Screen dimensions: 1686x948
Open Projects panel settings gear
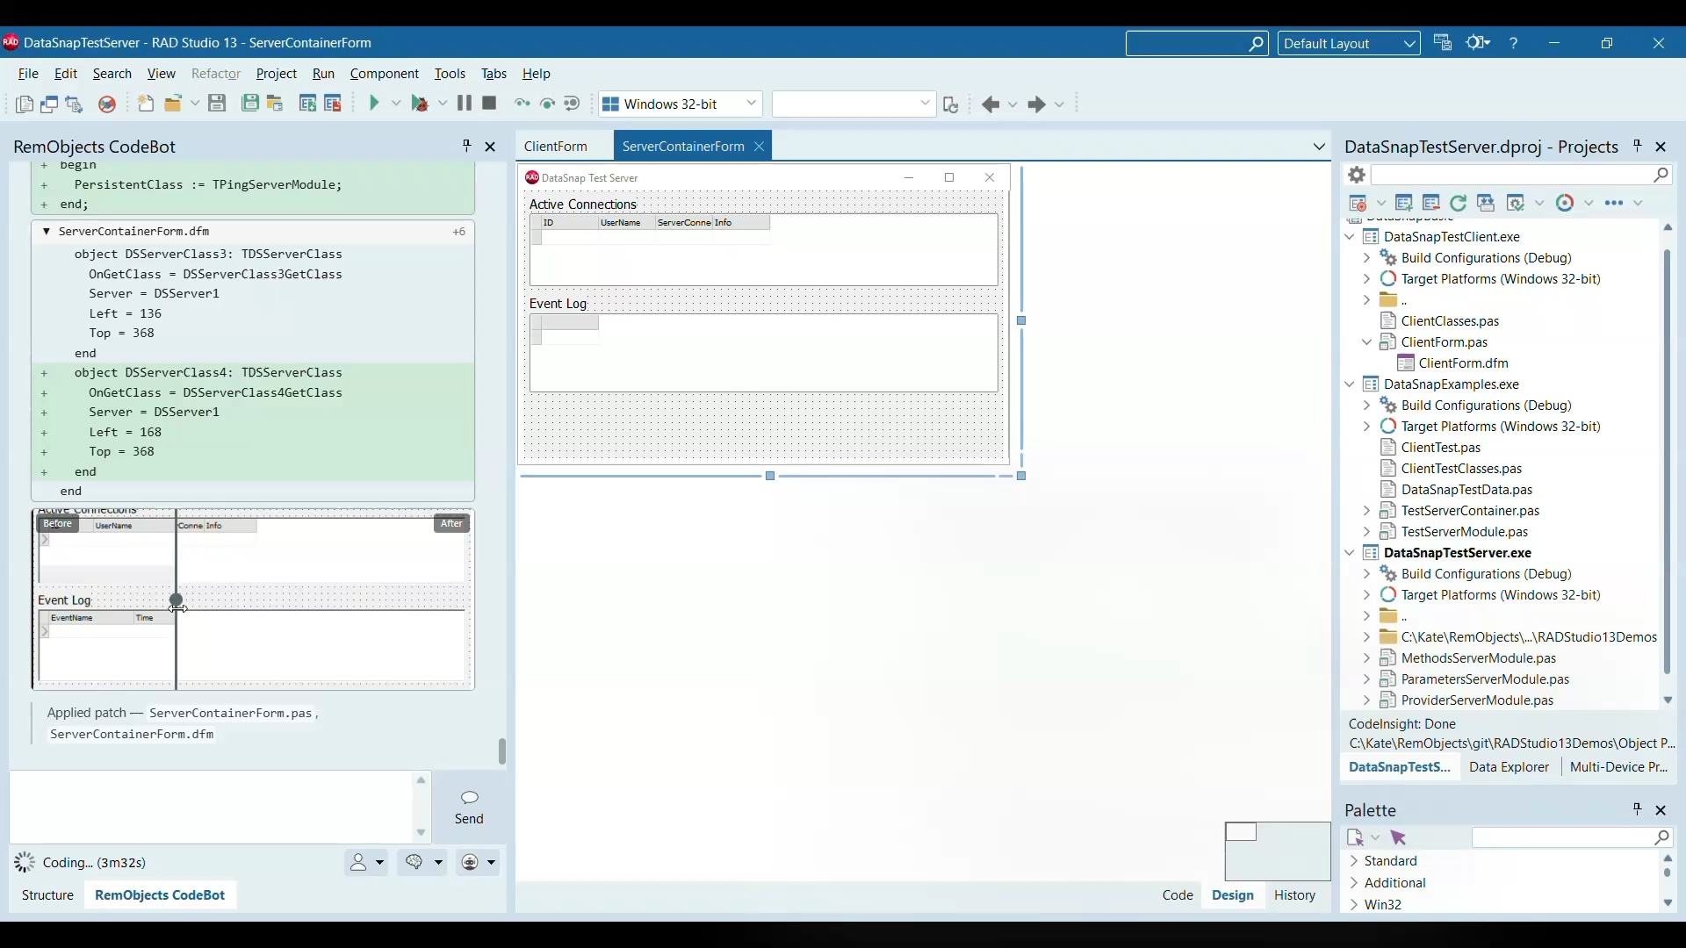tap(1358, 176)
